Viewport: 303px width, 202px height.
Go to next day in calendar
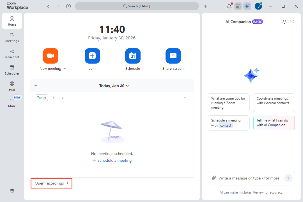pyautogui.click(x=63, y=98)
